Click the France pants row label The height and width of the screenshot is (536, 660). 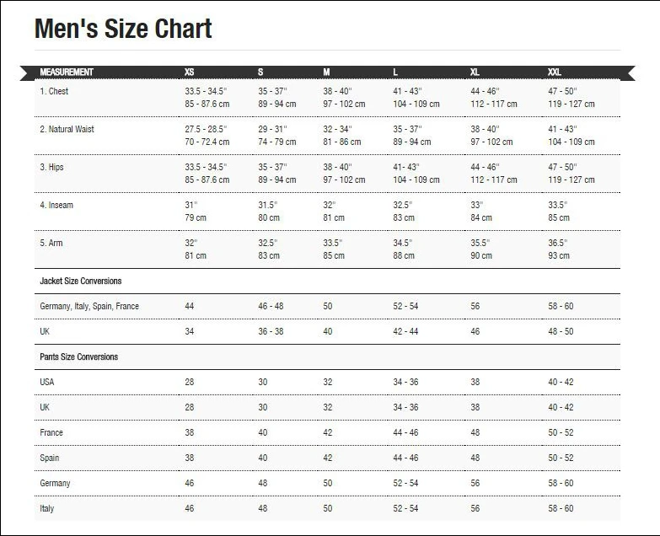(x=51, y=432)
